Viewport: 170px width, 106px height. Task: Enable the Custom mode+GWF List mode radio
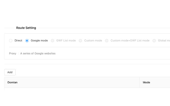click(107, 41)
